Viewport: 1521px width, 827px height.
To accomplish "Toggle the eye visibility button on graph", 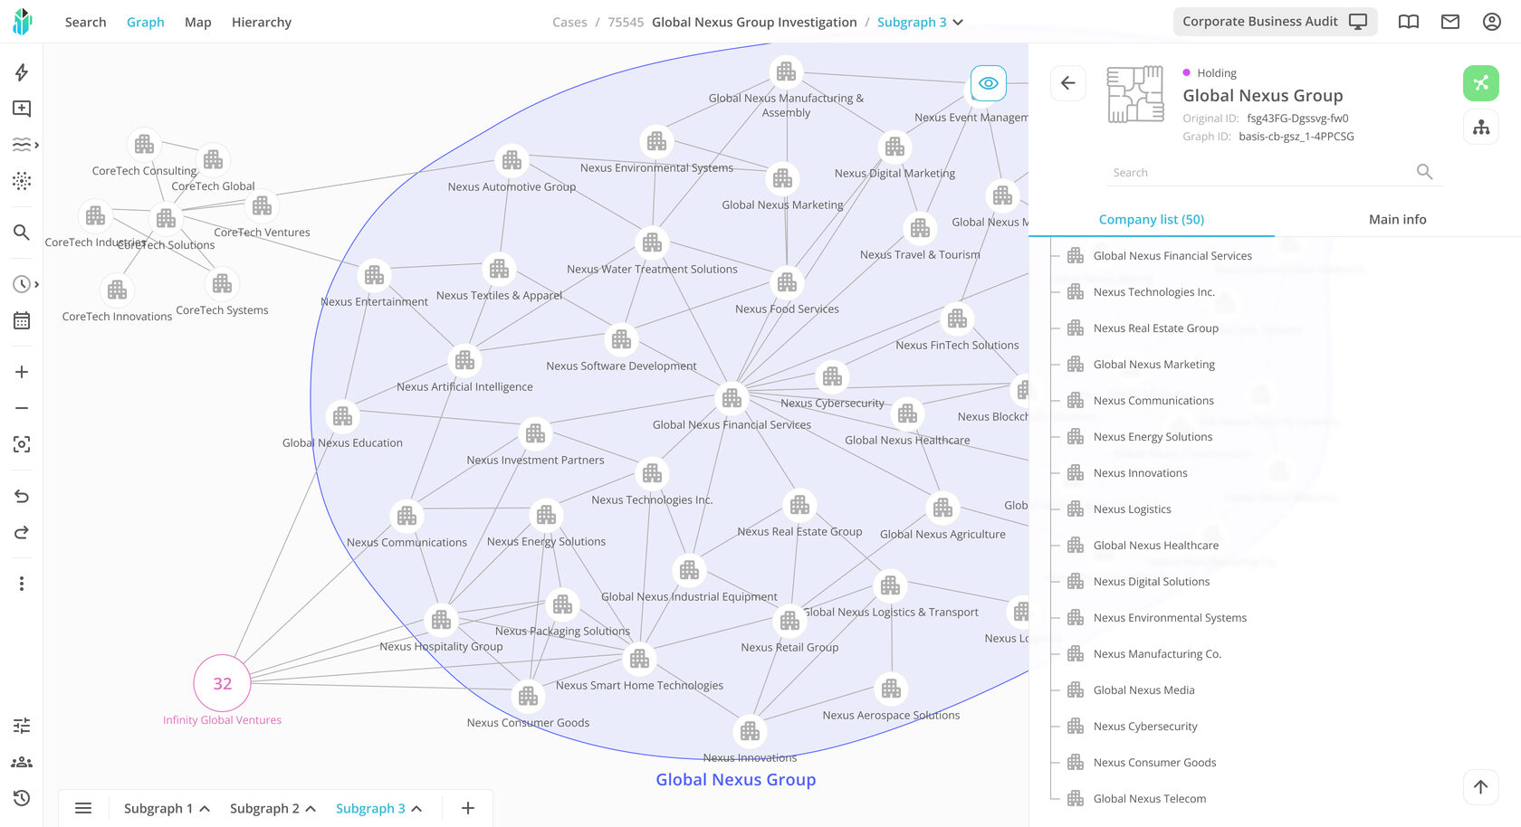I will pos(988,83).
